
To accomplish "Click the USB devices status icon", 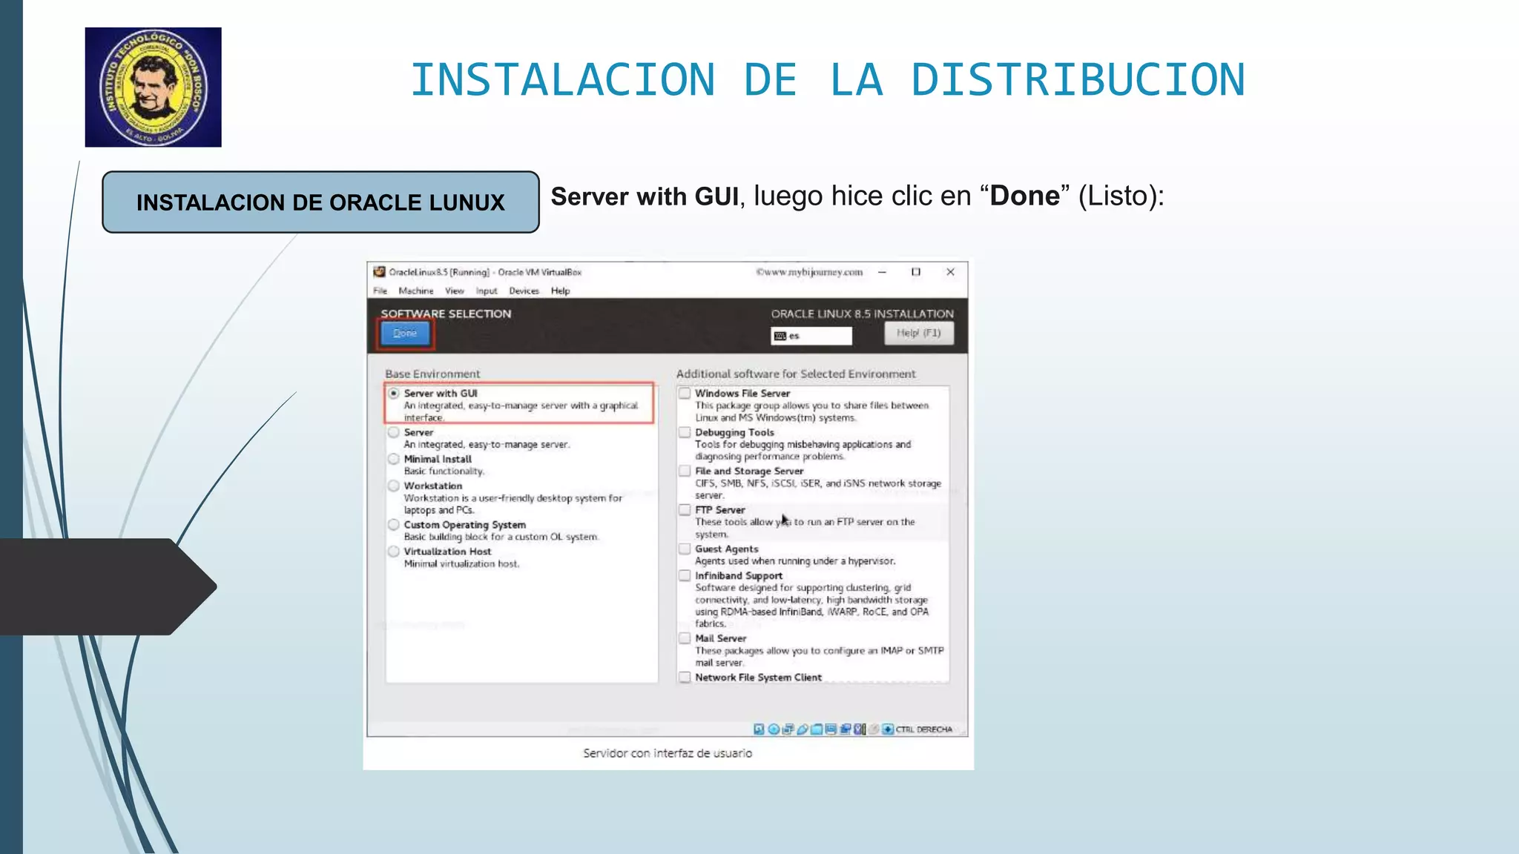I will point(803,729).
